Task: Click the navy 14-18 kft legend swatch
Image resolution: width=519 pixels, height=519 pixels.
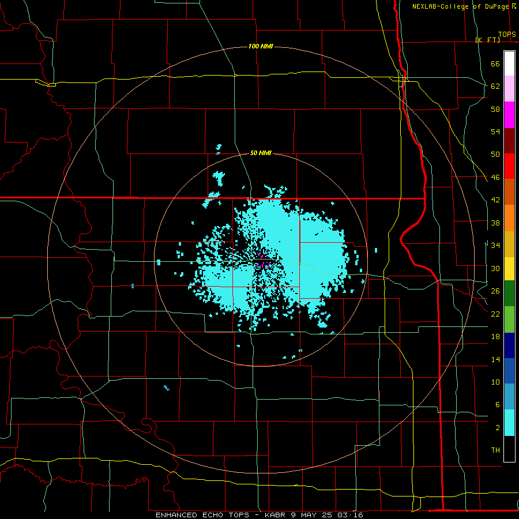Action: (x=509, y=345)
